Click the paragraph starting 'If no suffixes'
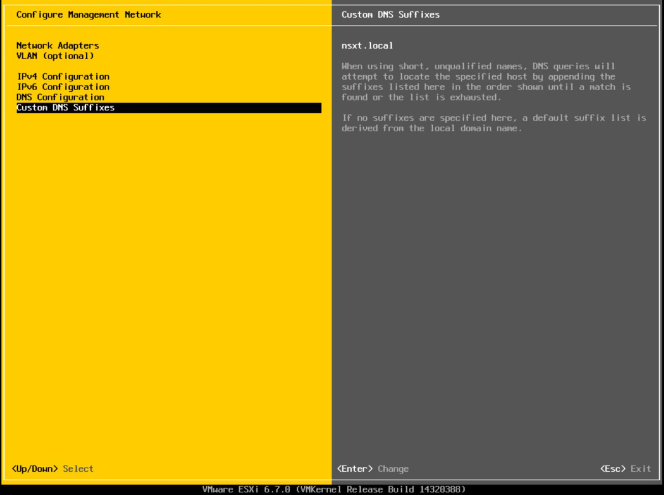 [494, 123]
